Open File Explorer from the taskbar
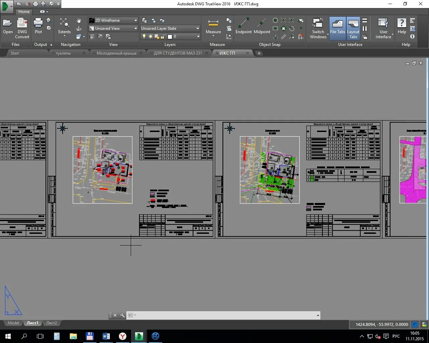Viewport: 429px width, 343px height. pyautogui.click(x=73, y=336)
